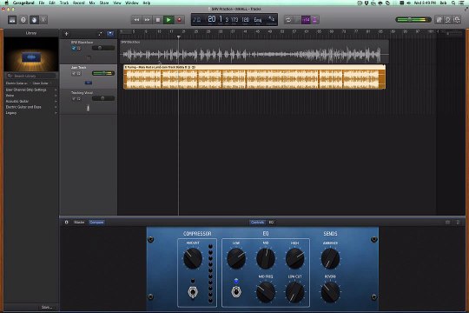Adjust the Tracking Vocal track volume slider
Image resolution: width=469 pixels, height=313 pixels.
pos(103,98)
